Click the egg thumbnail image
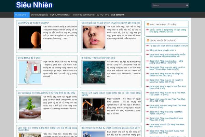Image resolution: width=205 pixels, height=137 pixels. point(30,37)
